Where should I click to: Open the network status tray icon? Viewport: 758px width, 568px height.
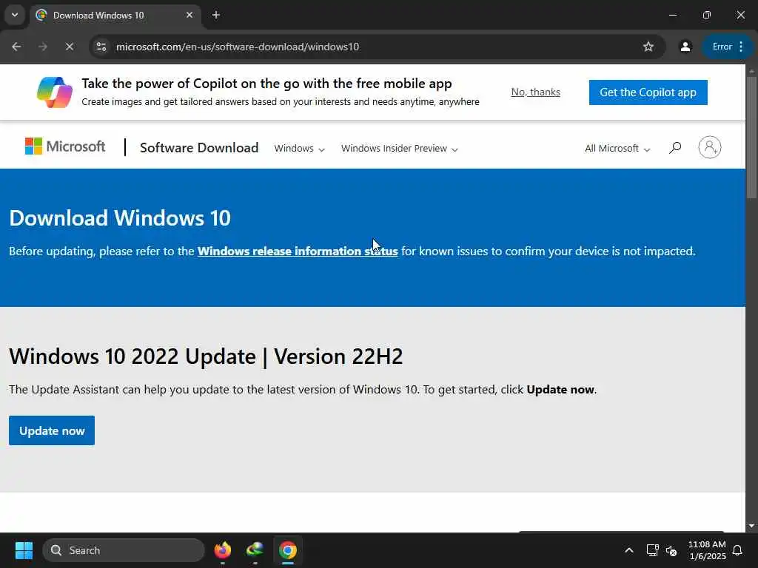pos(652,550)
